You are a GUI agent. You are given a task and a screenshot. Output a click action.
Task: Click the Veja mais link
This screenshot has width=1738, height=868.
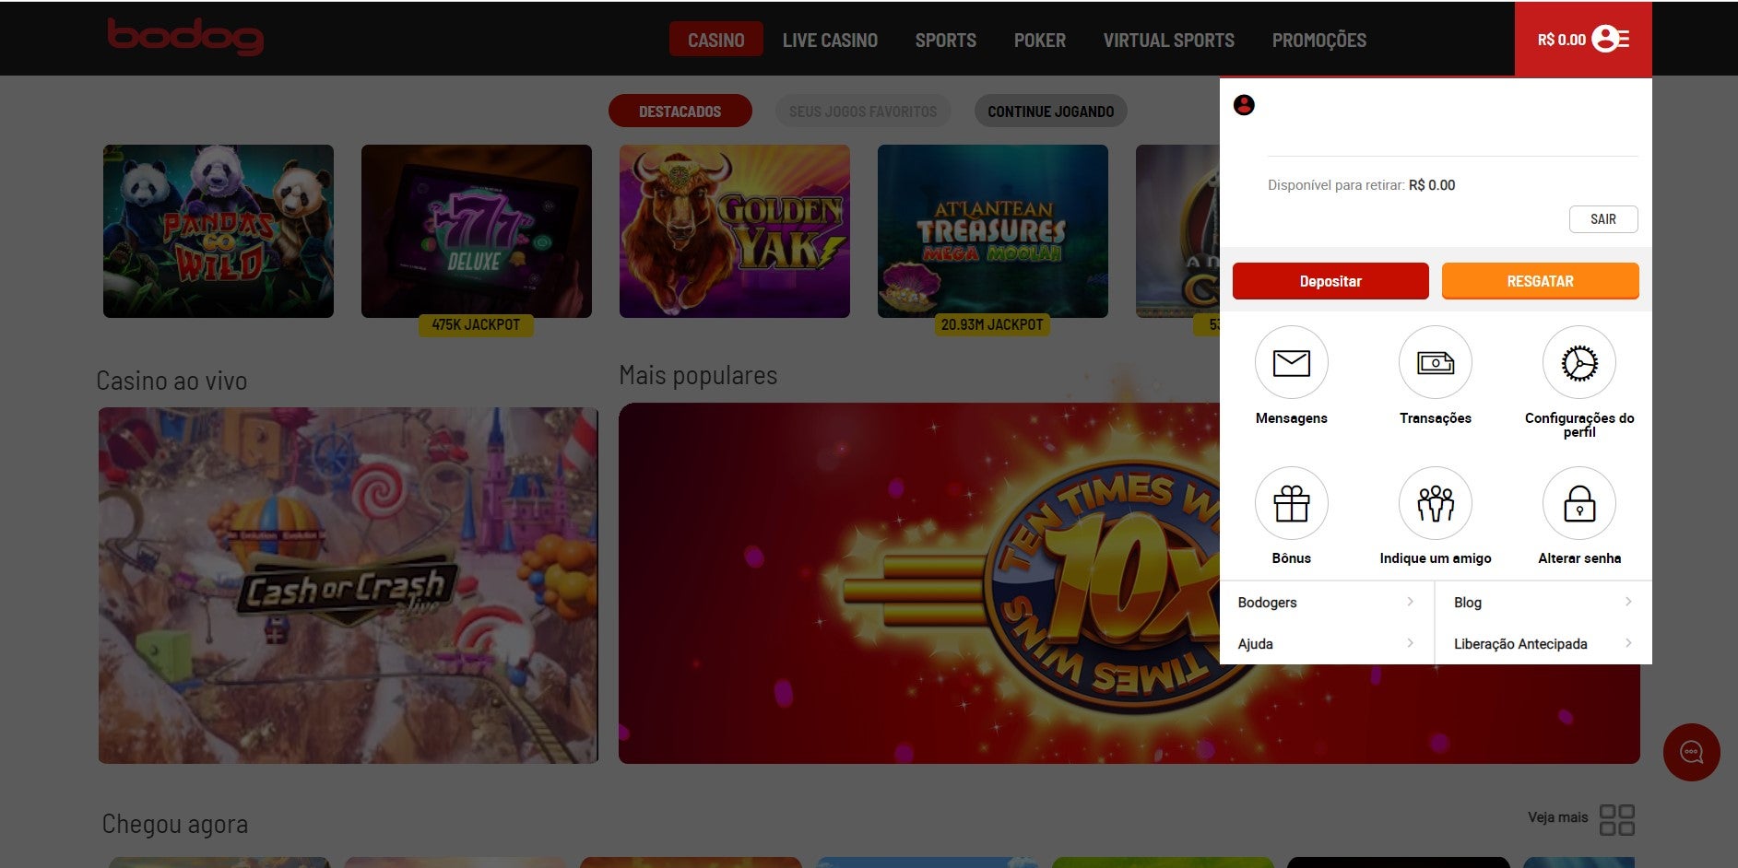(x=1557, y=817)
